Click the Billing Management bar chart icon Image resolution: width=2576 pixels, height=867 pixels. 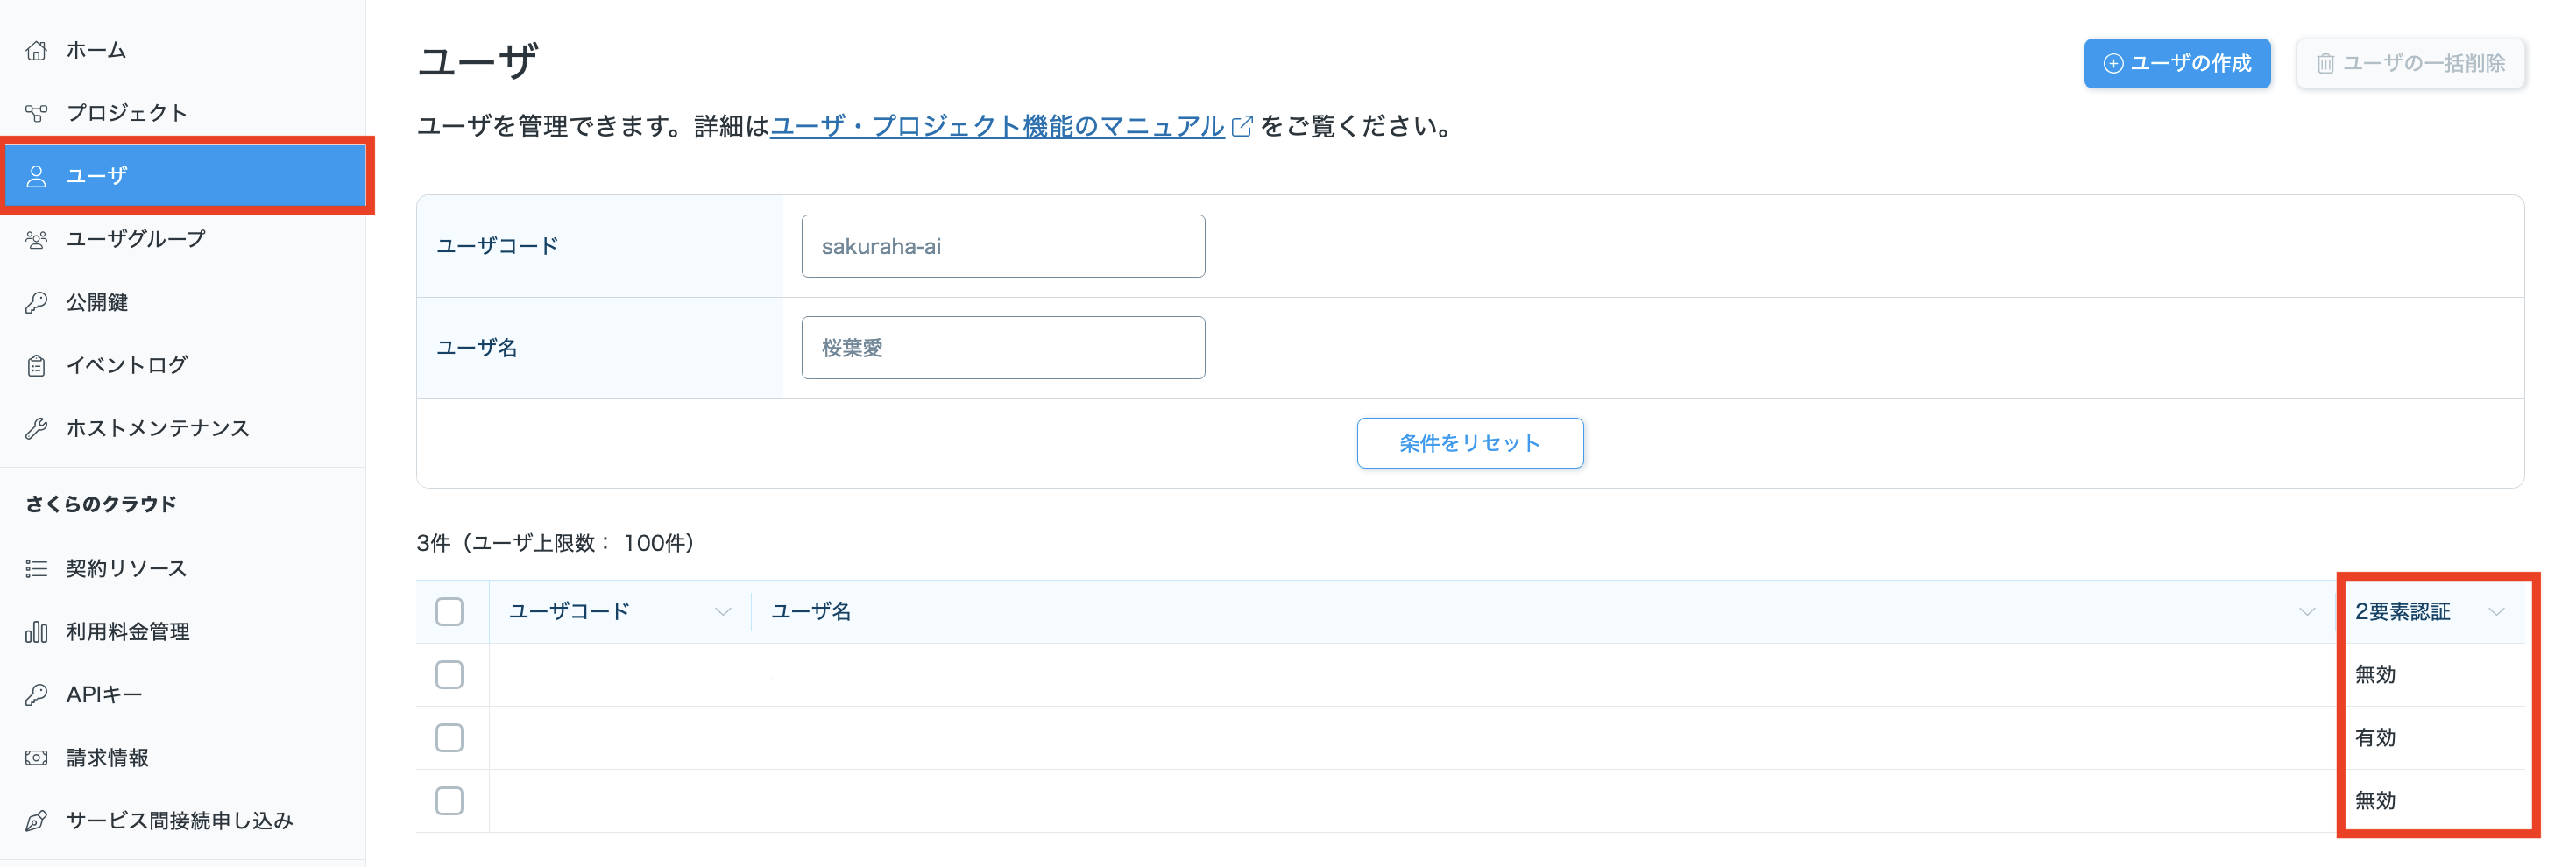click(37, 632)
